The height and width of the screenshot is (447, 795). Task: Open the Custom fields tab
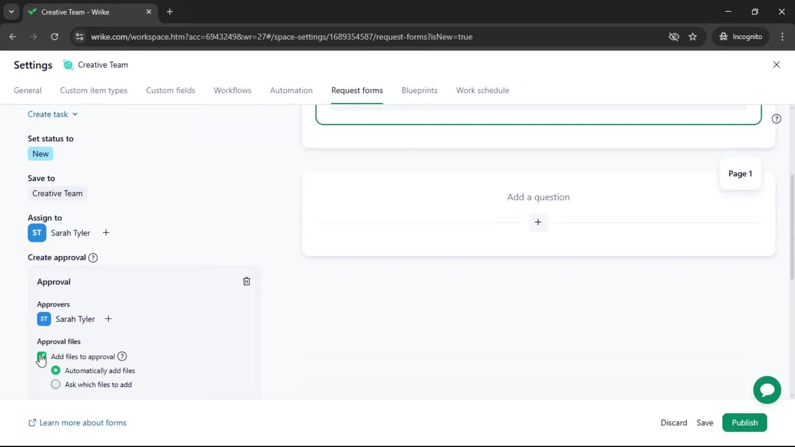coord(171,91)
